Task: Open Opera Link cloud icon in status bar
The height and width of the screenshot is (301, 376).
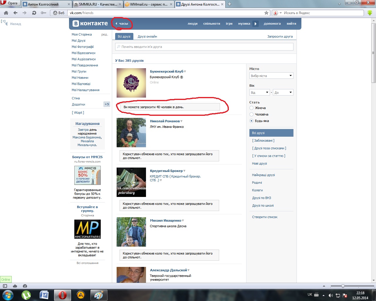Action: [15, 286]
